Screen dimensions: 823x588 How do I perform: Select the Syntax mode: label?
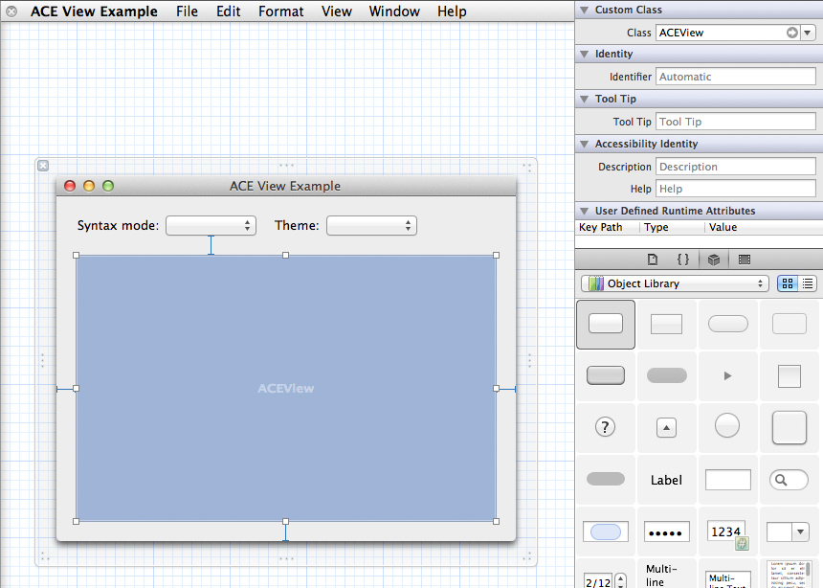tap(118, 225)
